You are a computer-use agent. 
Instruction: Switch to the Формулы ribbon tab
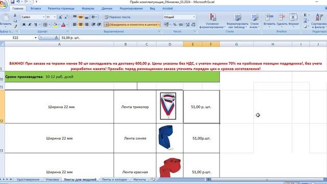coord(88,9)
